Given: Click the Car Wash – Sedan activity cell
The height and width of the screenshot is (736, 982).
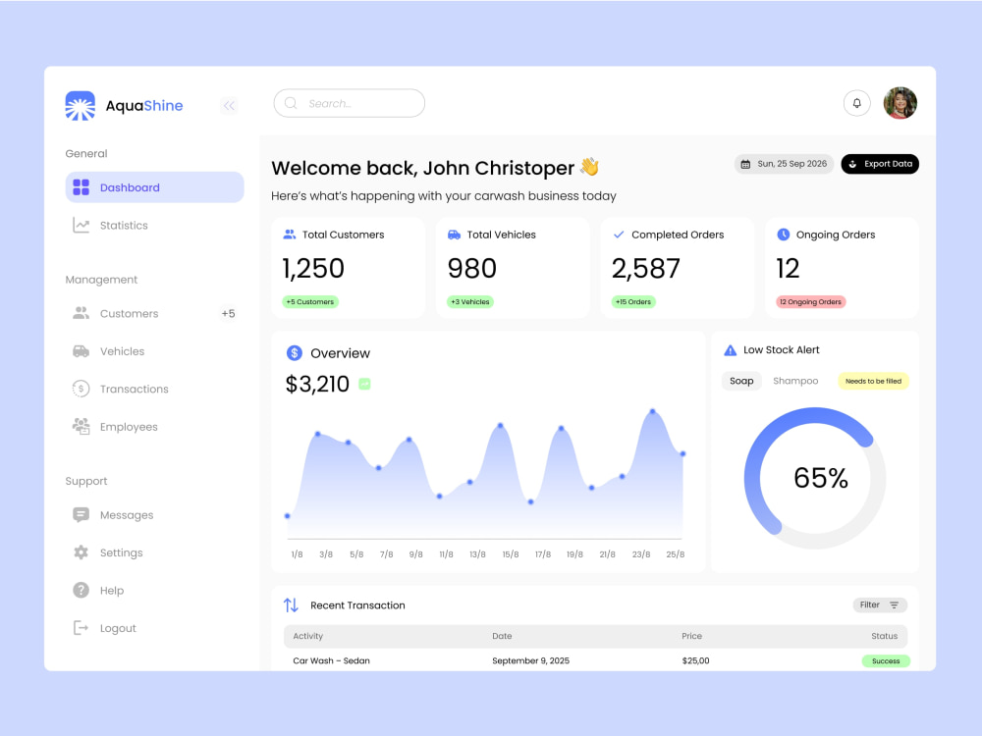Looking at the screenshot, I should tap(331, 660).
